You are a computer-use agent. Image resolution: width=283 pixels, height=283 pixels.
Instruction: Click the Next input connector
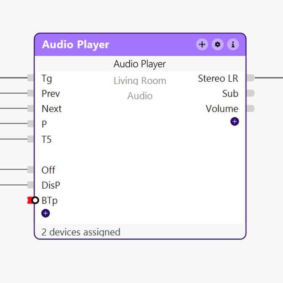click(31, 108)
